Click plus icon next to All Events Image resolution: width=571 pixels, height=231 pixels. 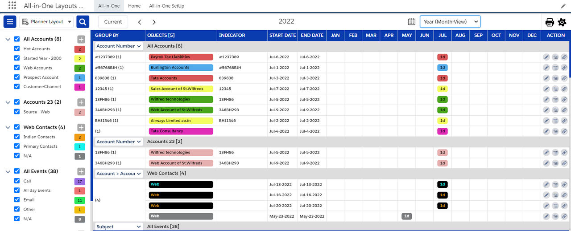point(81,171)
